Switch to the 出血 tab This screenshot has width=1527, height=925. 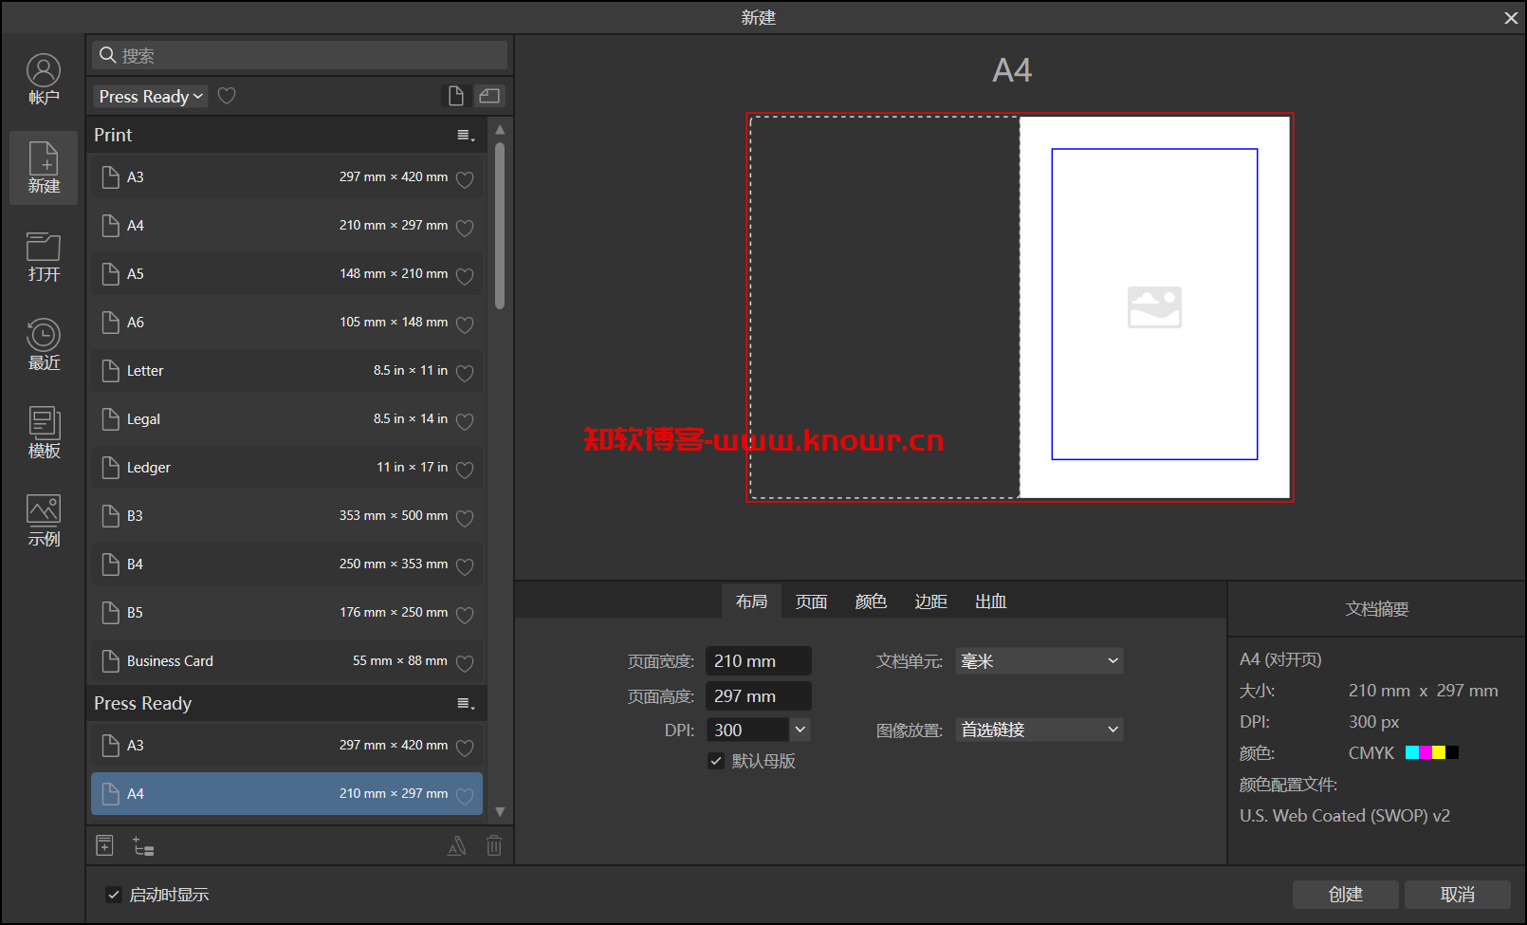click(991, 601)
